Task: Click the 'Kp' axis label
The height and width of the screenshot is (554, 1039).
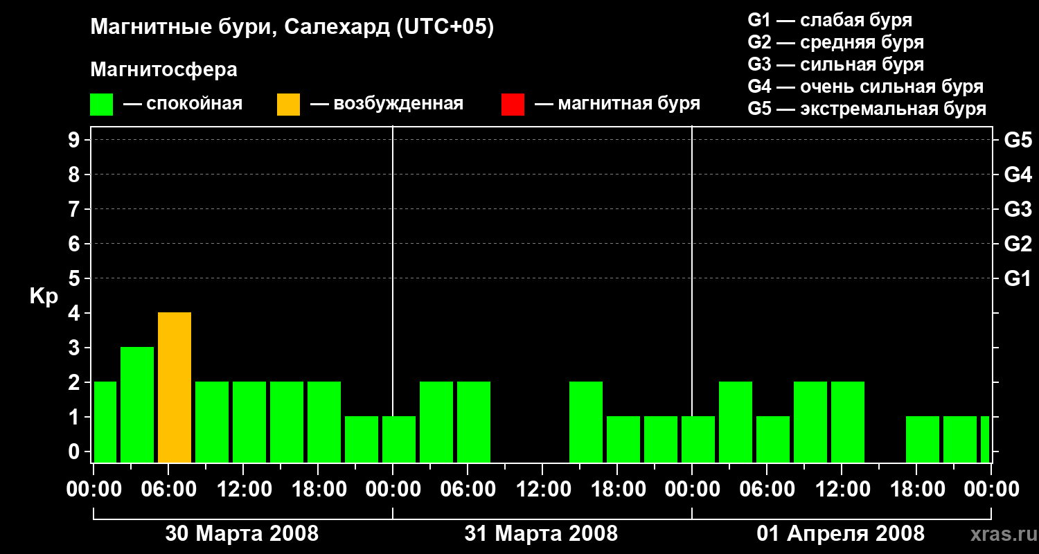Action: click(x=44, y=296)
